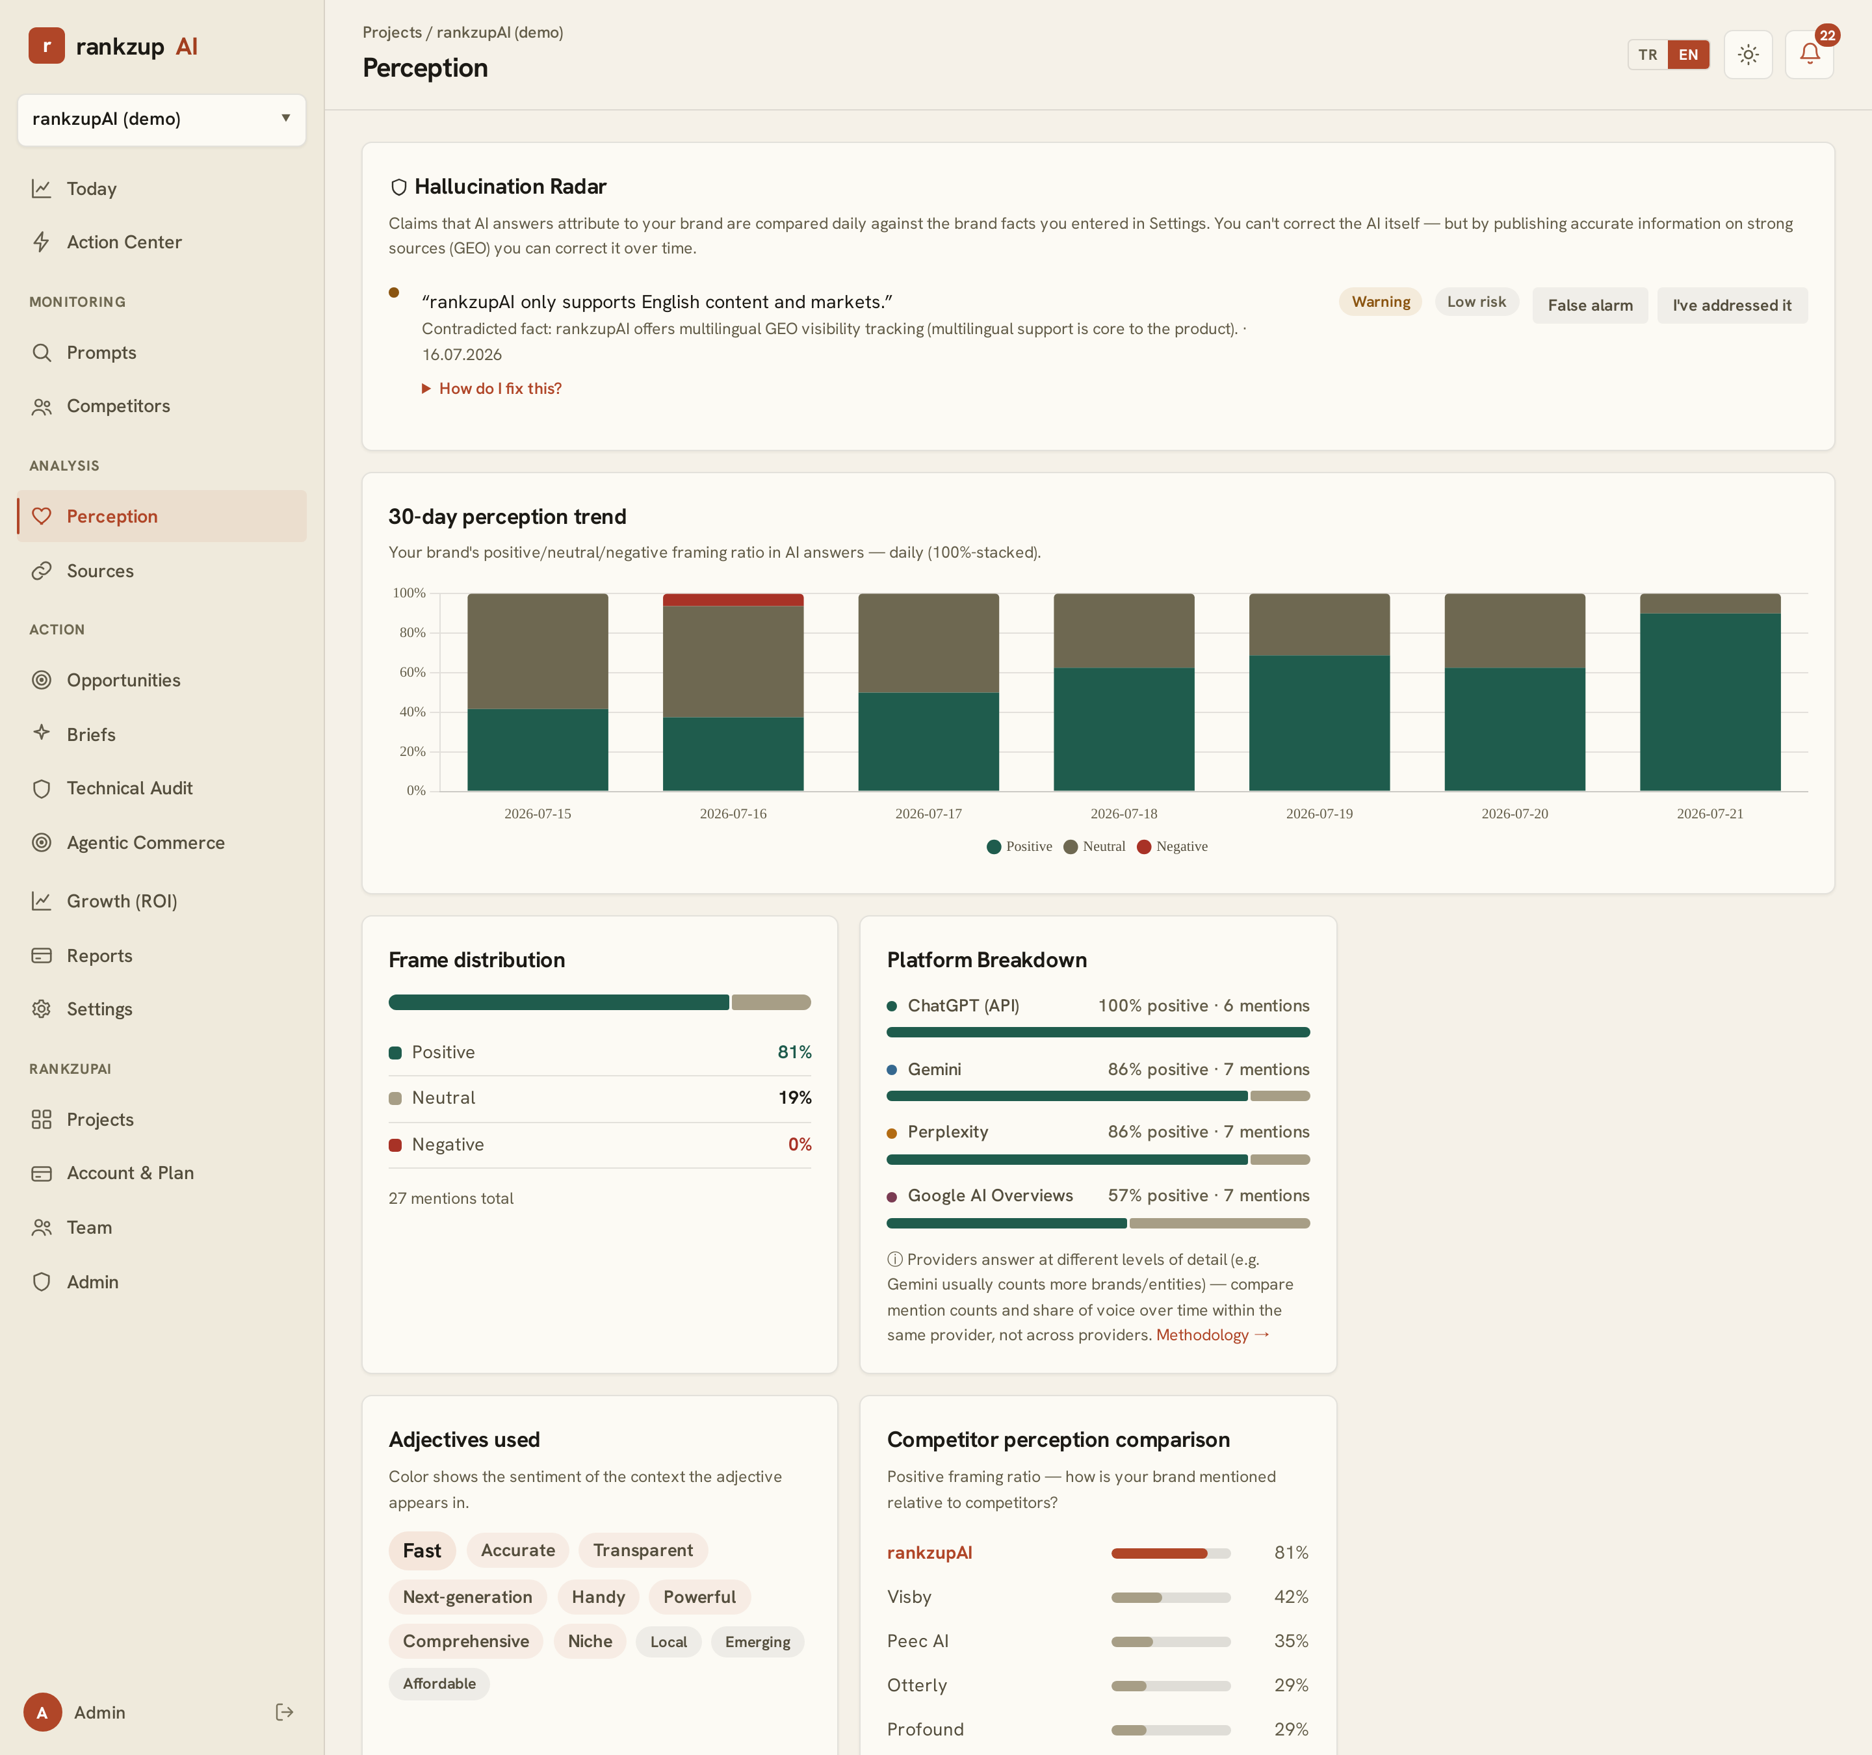The width and height of the screenshot is (1872, 1755).
Task: Click the ChatGPT (API) positive bar
Action: [1098, 1033]
